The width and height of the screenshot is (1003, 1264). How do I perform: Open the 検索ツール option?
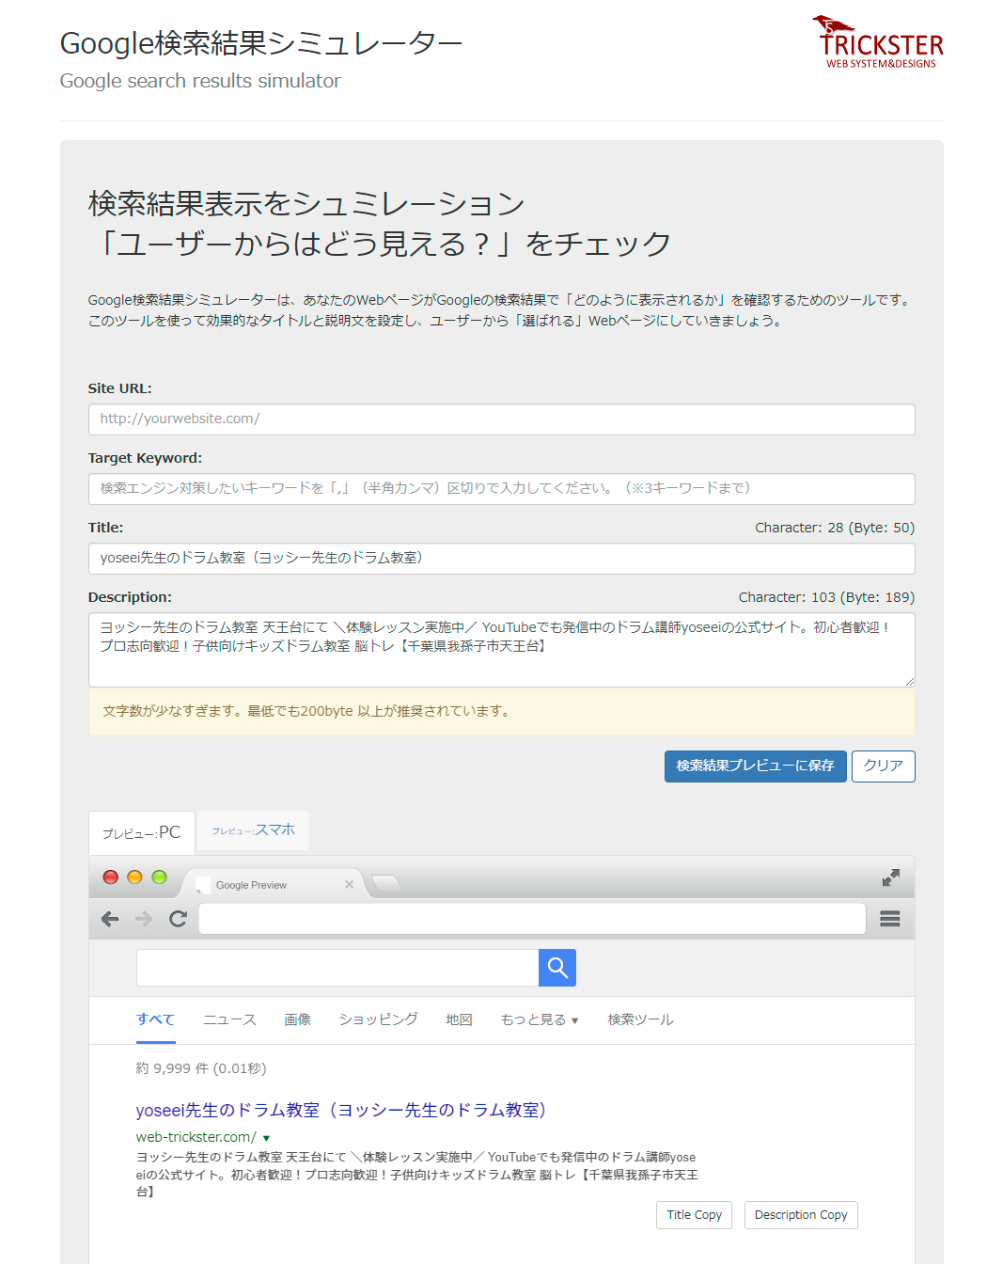641,1019
